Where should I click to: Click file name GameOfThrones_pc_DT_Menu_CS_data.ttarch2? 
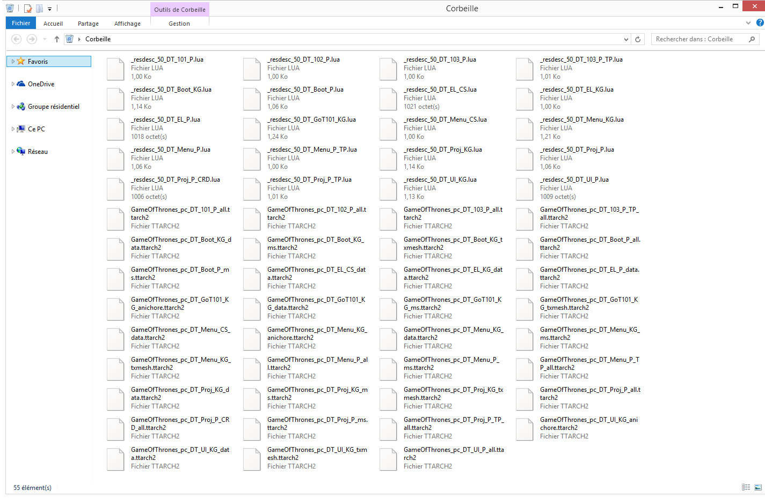(180, 333)
